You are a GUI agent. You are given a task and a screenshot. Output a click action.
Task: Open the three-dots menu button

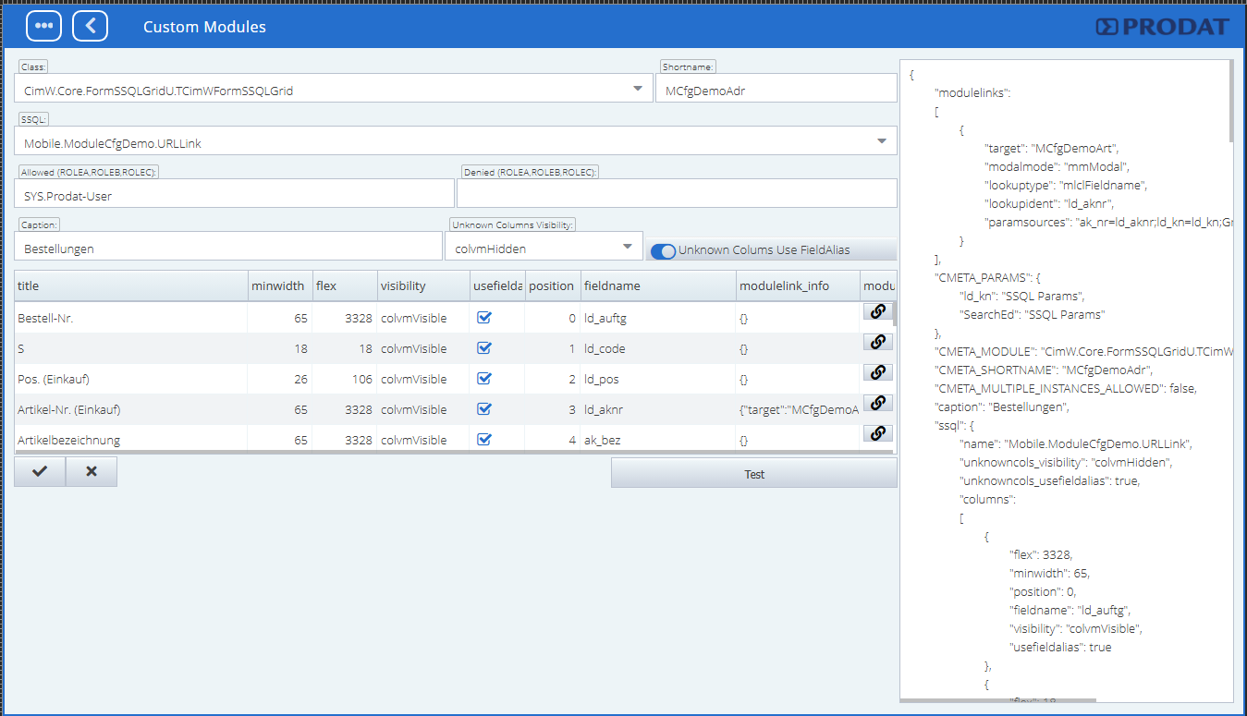point(43,26)
